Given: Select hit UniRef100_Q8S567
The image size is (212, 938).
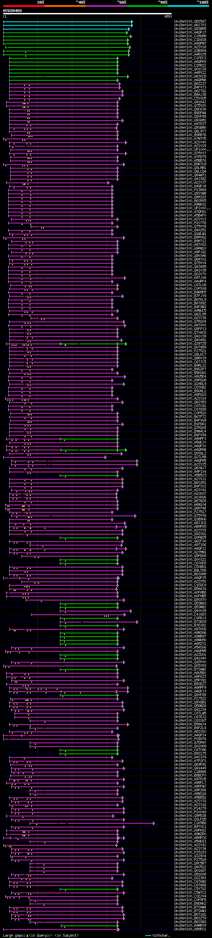Looking at the screenshot, I should [190, 22].
